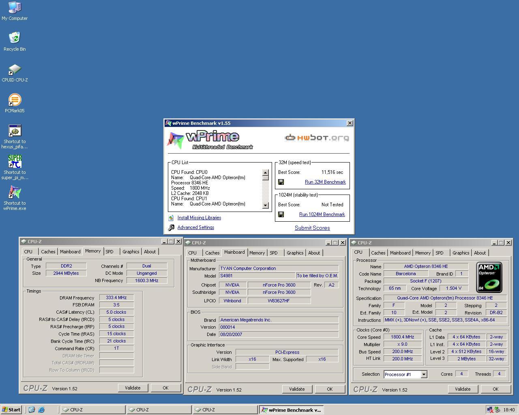Image resolution: width=519 pixels, height=415 pixels.
Task: Click OK in Memory CPU-Z window
Action: (x=165, y=388)
